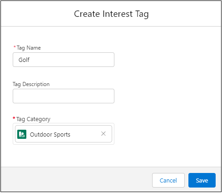Save the new interest tag

[x=202, y=180]
